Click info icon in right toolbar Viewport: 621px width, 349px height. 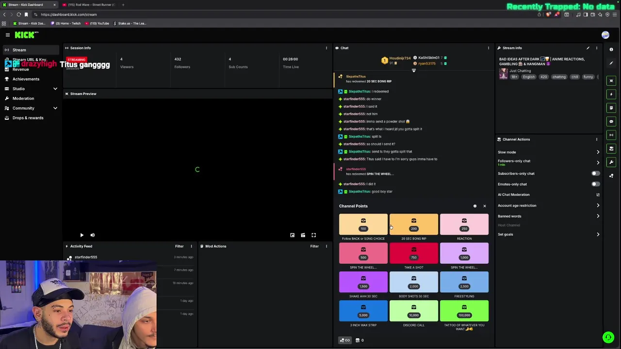(611, 49)
